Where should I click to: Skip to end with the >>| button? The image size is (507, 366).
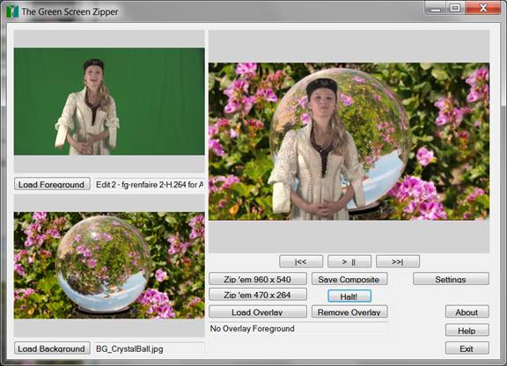pos(398,261)
